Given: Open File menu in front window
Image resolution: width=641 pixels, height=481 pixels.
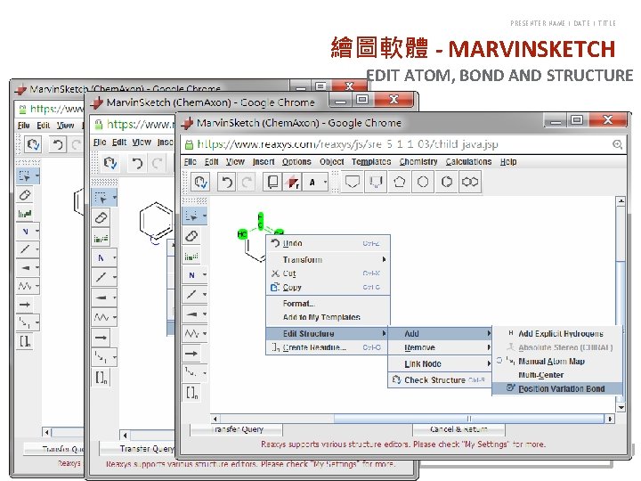Looking at the screenshot, I should pos(191,162).
